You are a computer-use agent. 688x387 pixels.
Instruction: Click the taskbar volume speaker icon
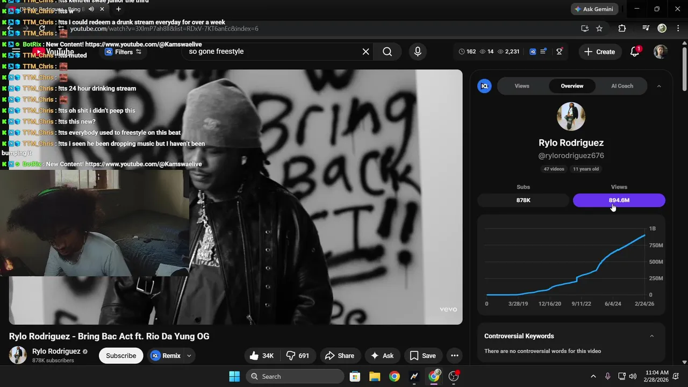[633, 376]
